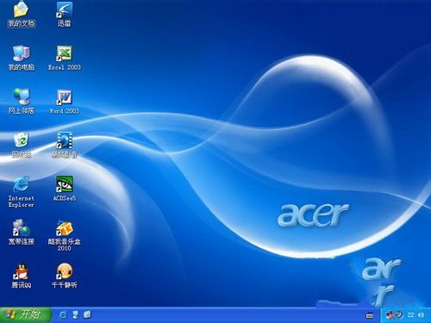Open the 千千静听 music player shortcut
Screen dimensions: 431x323
coord(64,276)
